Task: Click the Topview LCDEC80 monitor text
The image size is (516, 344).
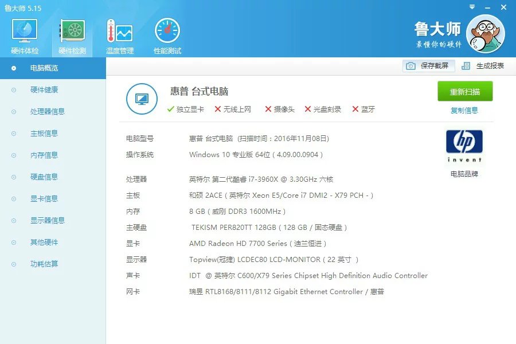Action: (273, 259)
